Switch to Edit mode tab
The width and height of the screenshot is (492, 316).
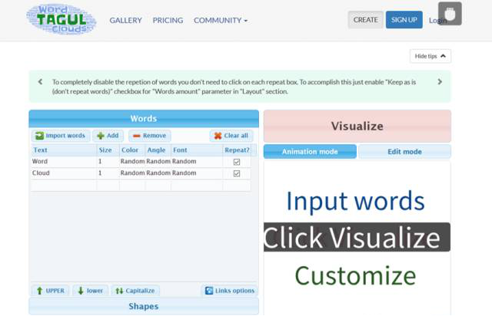[404, 152]
